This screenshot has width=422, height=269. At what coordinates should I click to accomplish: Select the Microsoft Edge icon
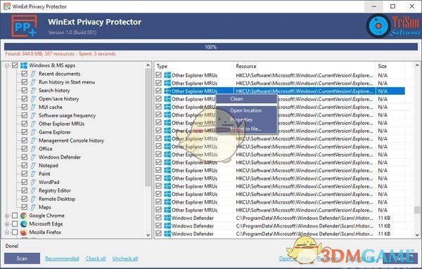click(x=24, y=224)
